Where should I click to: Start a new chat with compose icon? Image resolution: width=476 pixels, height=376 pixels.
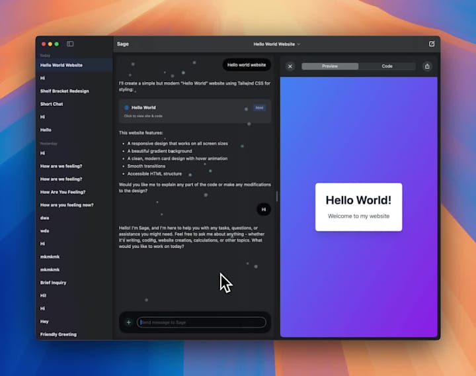(432, 44)
